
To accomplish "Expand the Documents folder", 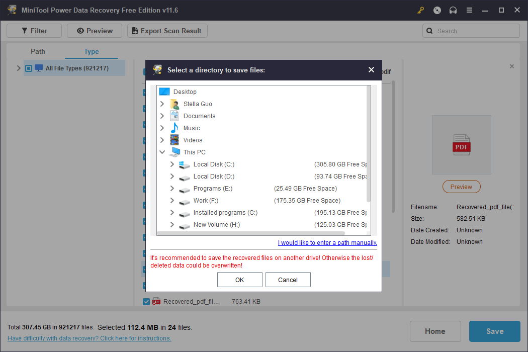I will click(x=162, y=116).
